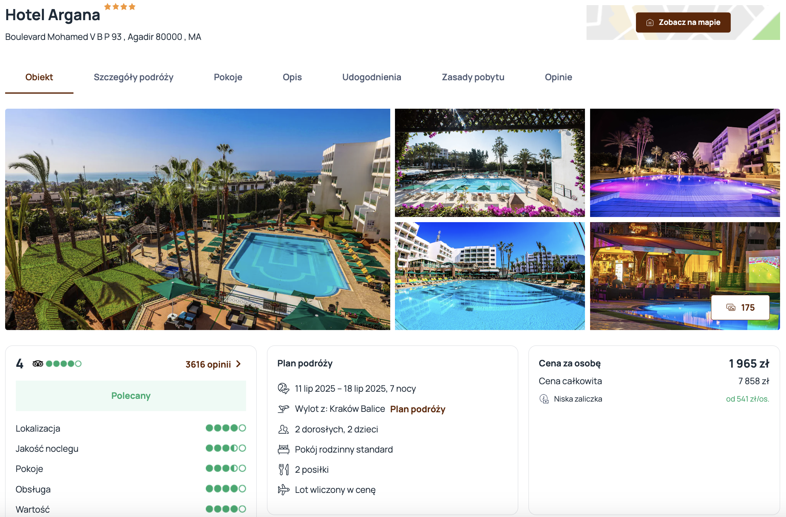This screenshot has width=786, height=517.
Task: Open the photo gallery with 175 images
Action: pos(740,308)
